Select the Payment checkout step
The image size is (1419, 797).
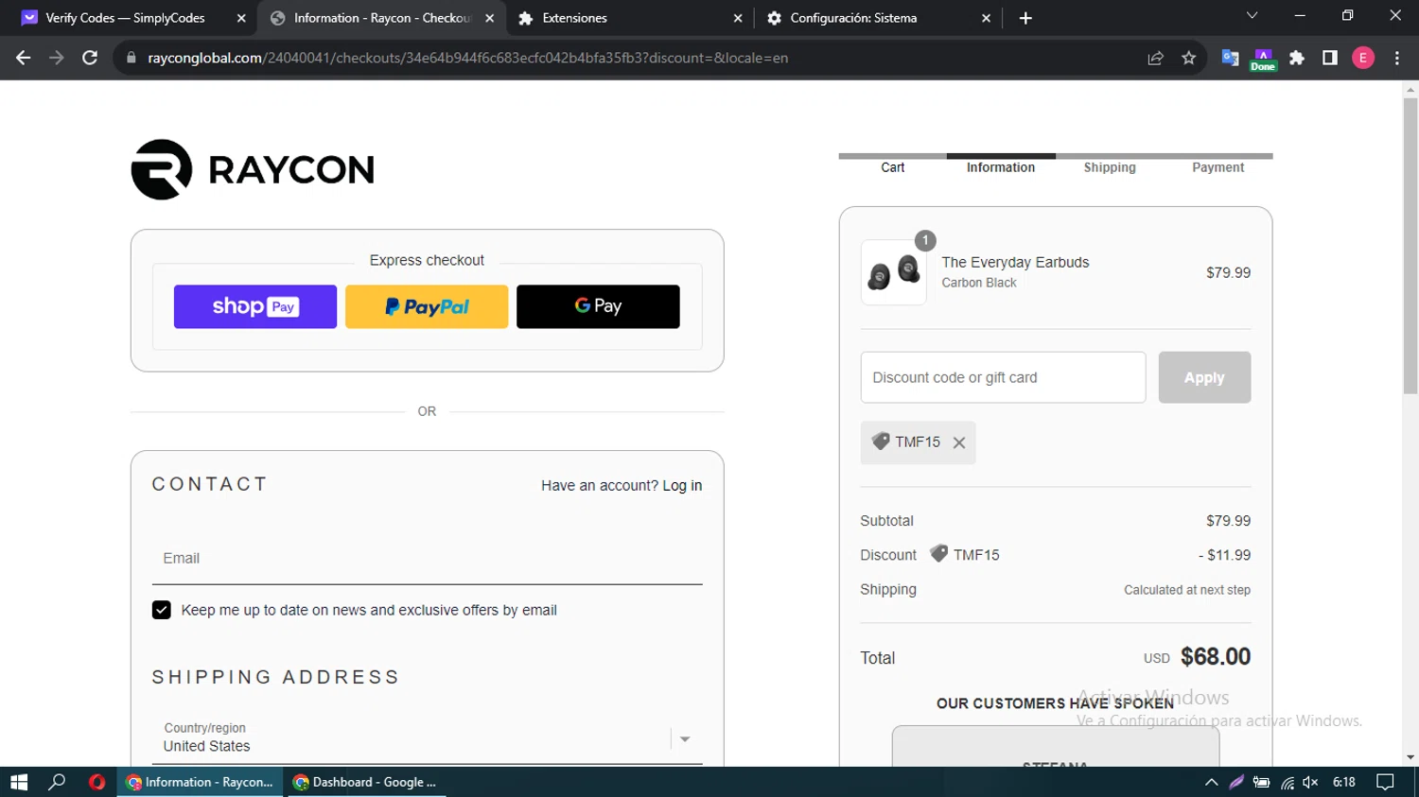pos(1218,167)
